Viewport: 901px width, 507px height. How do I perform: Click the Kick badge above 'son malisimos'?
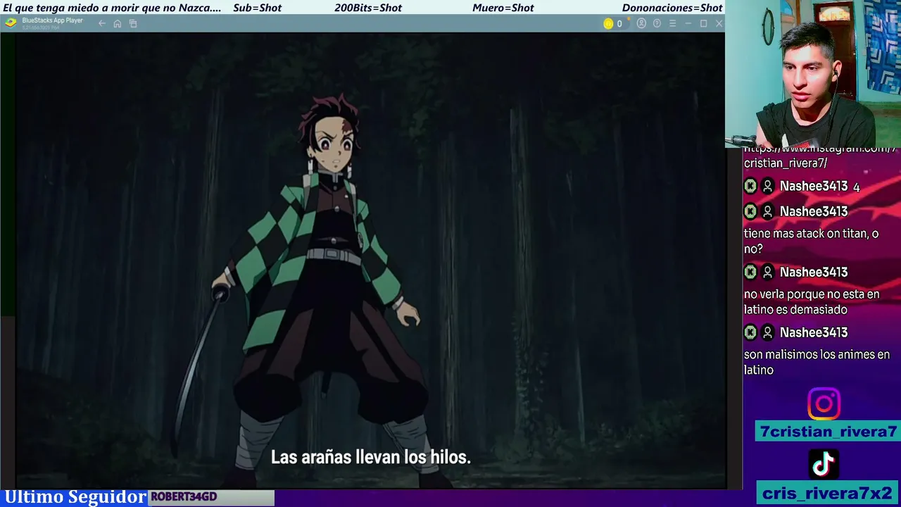[x=750, y=332]
